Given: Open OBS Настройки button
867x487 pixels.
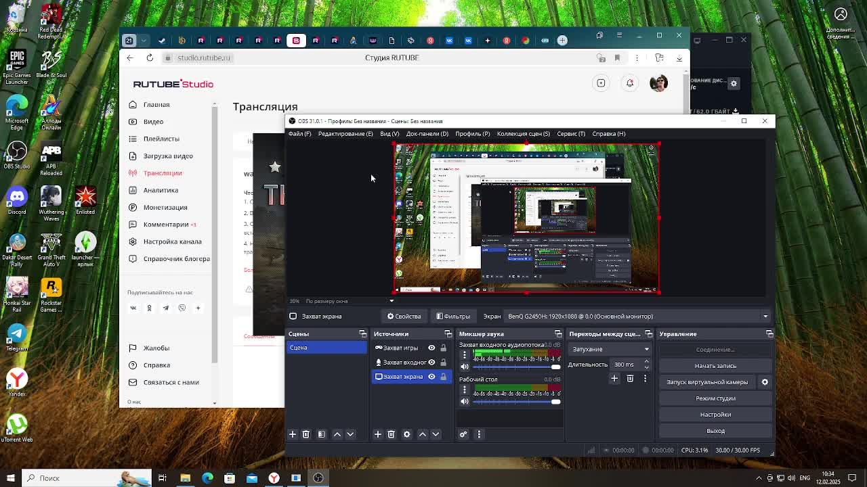Looking at the screenshot, I should click(x=715, y=415).
